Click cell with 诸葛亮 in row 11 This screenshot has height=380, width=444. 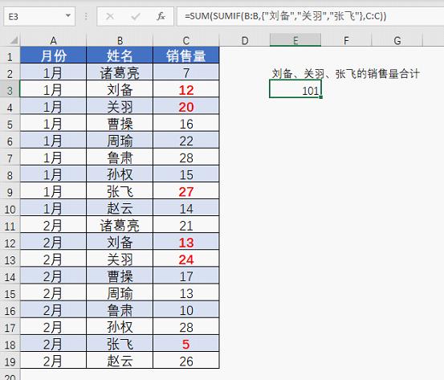coord(120,225)
